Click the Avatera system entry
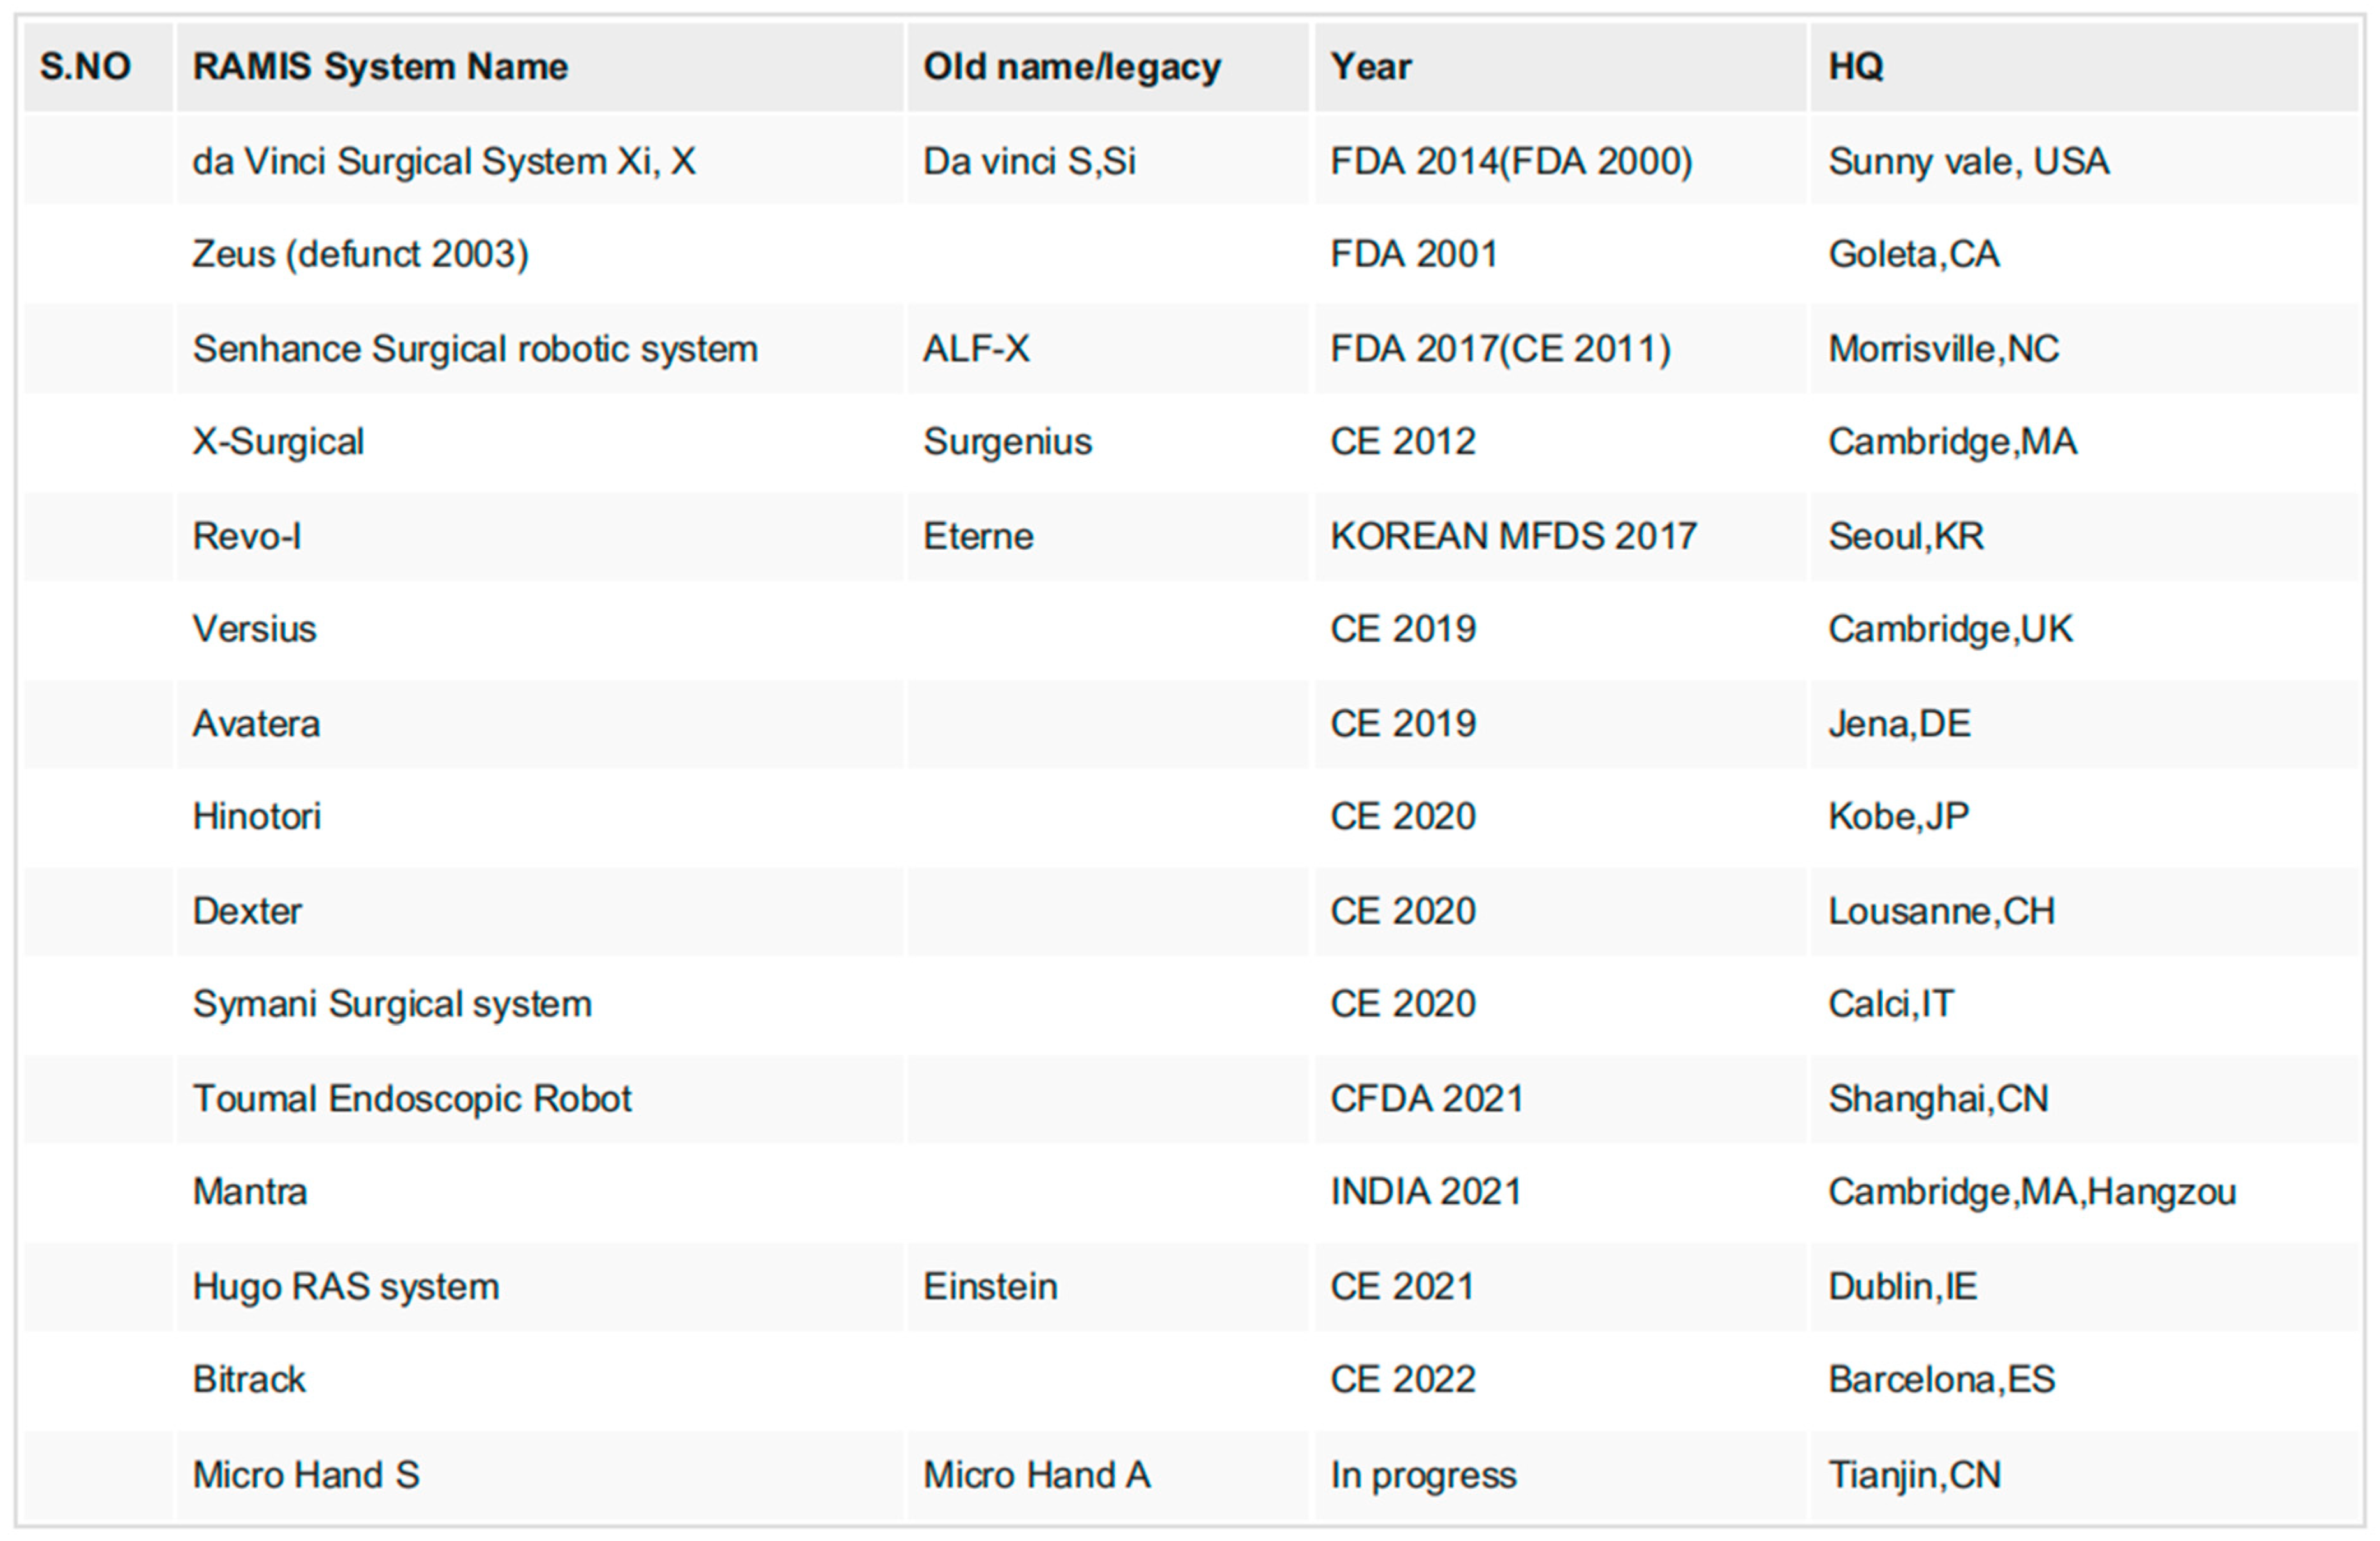The image size is (2380, 1541). click(256, 722)
